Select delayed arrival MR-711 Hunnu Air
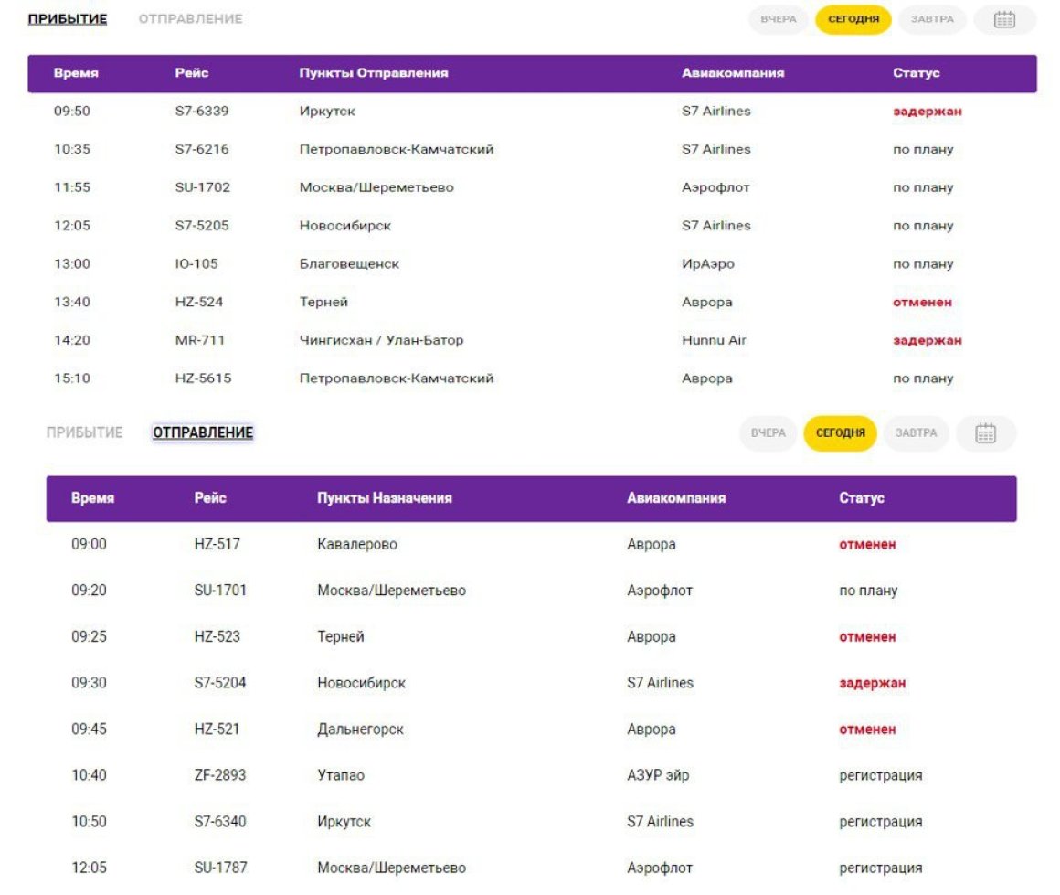The height and width of the screenshot is (895, 1060). (532, 340)
